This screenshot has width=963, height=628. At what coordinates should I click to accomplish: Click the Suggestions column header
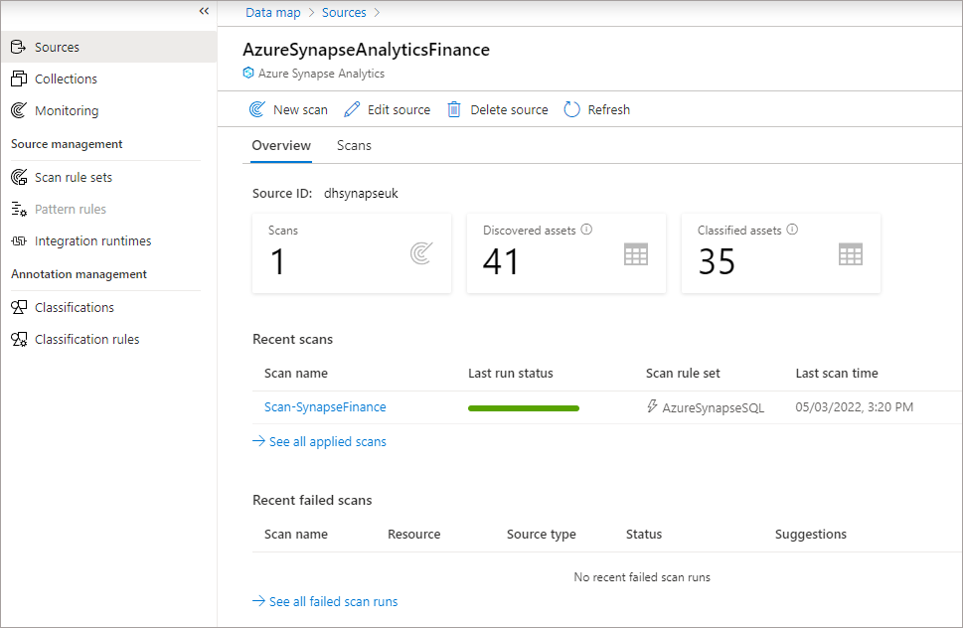[x=811, y=534]
